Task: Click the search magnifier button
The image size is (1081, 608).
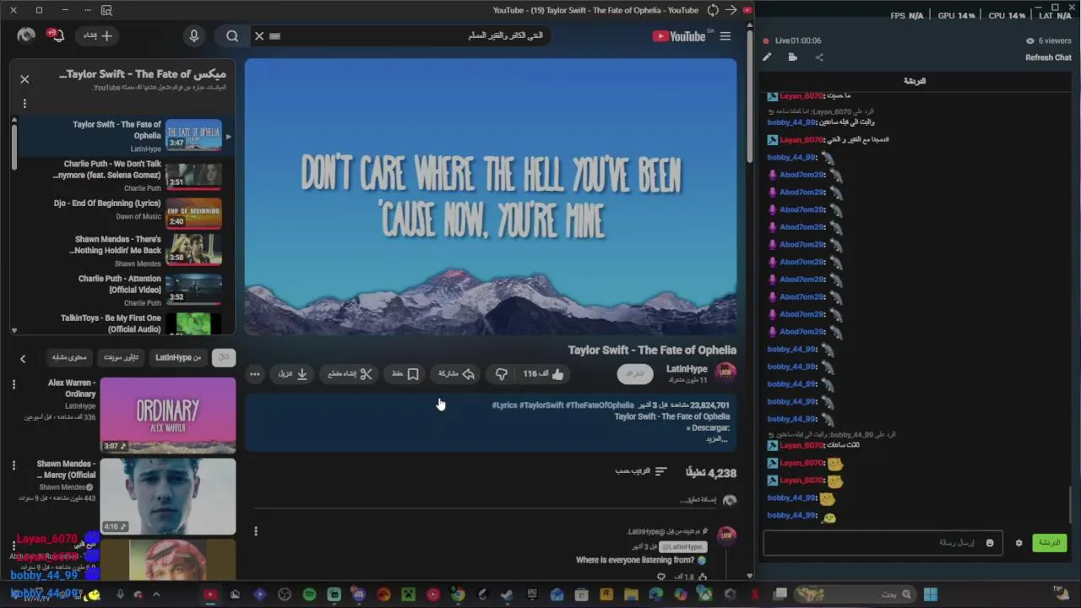Action: tap(232, 35)
